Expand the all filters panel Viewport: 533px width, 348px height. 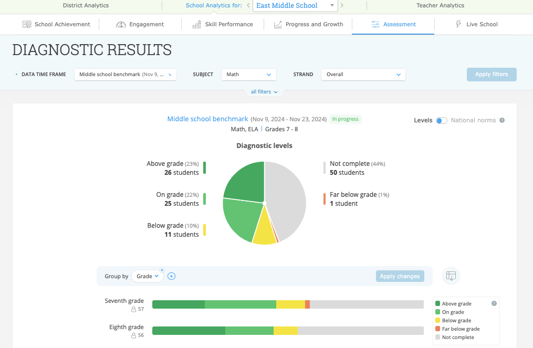264,91
